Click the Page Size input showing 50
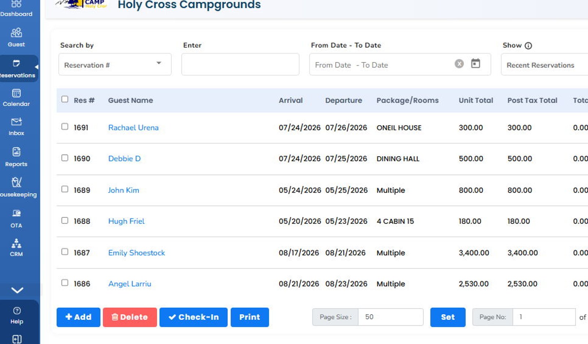Viewport: 588px width, 344px height. [x=391, y=317]
